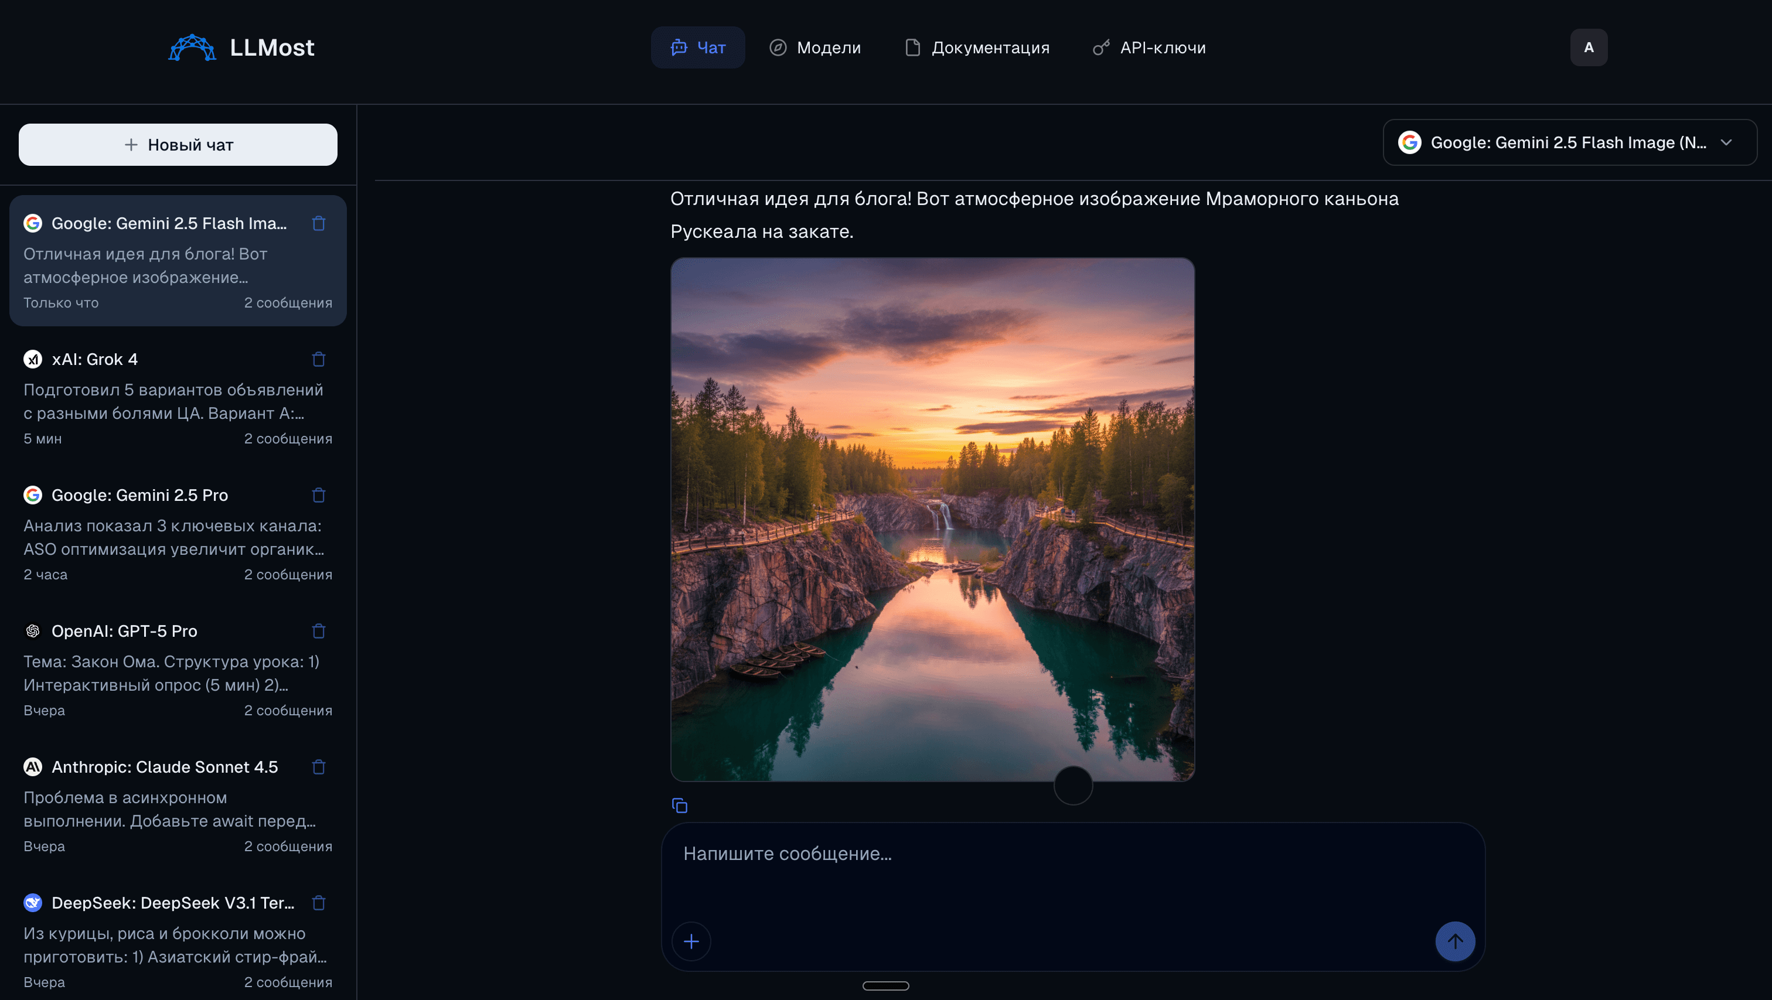Open the Документация section
The width and height of the screenshot is (1772, 1000).
click(977, 47)
